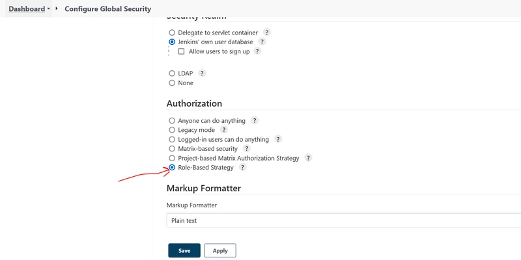521x260 pixels.
Task: Show help for Matrix-based security
Action: click(x=247, y=149)
